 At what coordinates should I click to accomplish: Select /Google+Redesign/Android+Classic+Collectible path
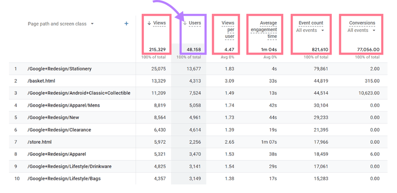[79, 93]
